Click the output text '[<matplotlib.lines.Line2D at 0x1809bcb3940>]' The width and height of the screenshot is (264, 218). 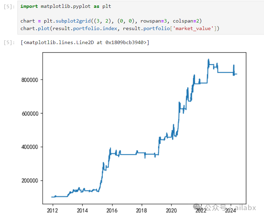click(x=85, y=42)
